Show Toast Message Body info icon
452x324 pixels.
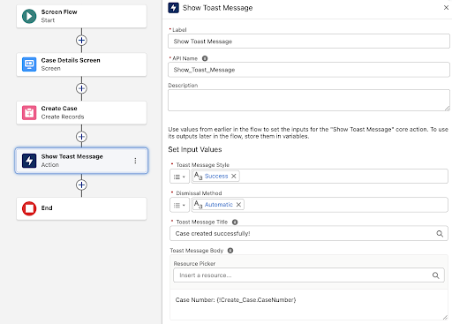[x=230, y=251]
